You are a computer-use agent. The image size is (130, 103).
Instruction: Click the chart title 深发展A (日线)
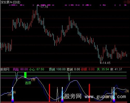(10, 2)
